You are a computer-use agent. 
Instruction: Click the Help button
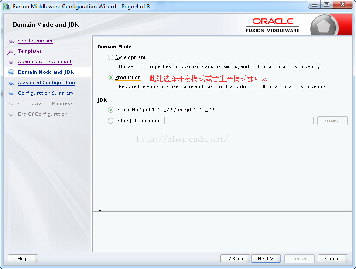[x=23, y=259]
